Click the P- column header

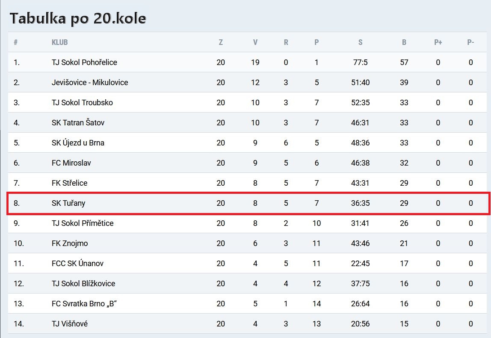[x=470, y=42]
